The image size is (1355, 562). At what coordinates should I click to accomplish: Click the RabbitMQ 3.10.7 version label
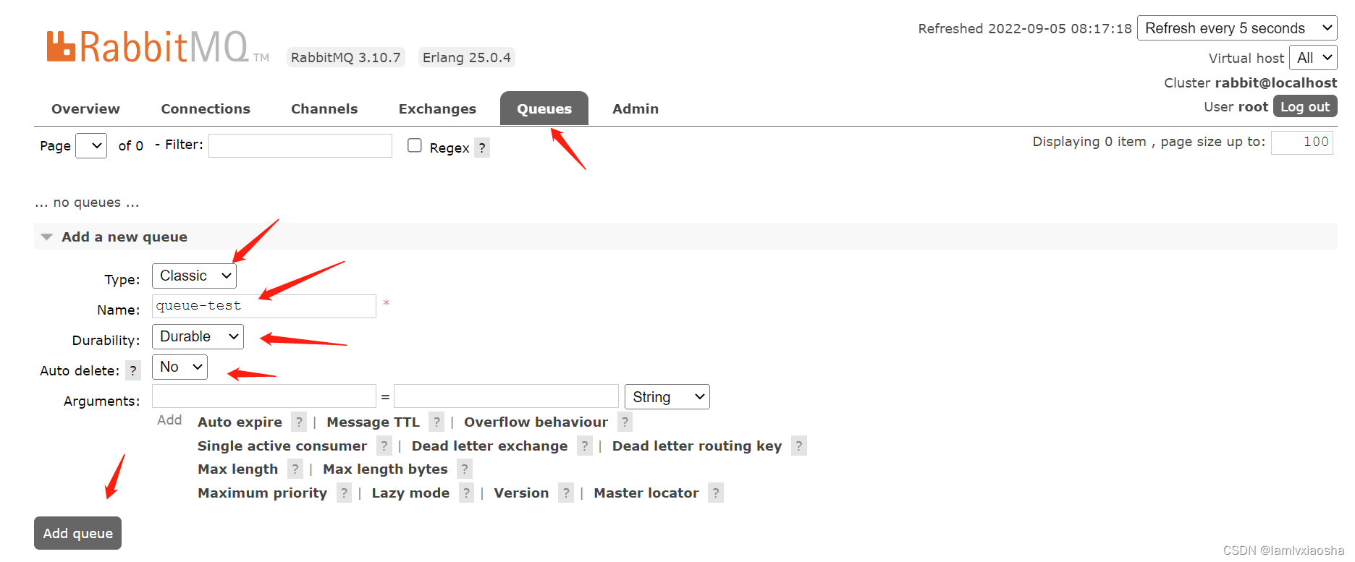point(346,57)
